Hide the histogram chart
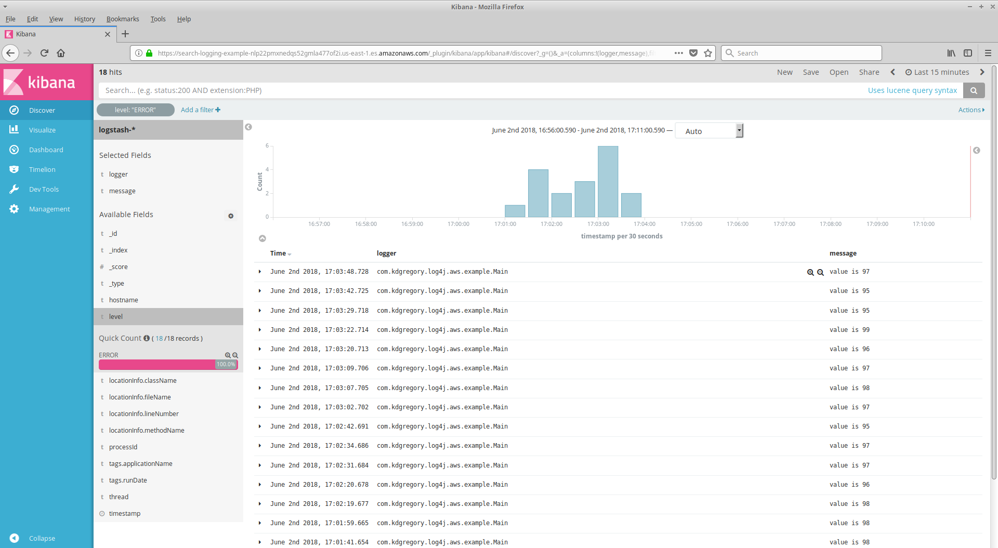 (x=262, y=238)
